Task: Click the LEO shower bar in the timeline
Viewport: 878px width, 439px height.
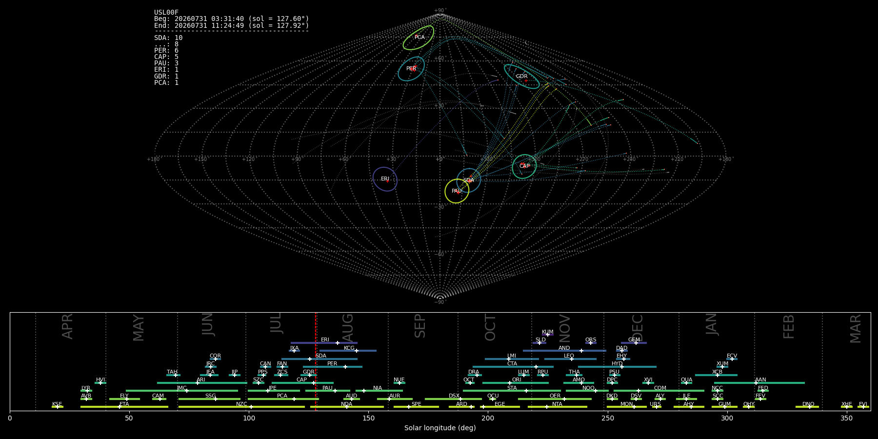Action: (x=570, y=359)
